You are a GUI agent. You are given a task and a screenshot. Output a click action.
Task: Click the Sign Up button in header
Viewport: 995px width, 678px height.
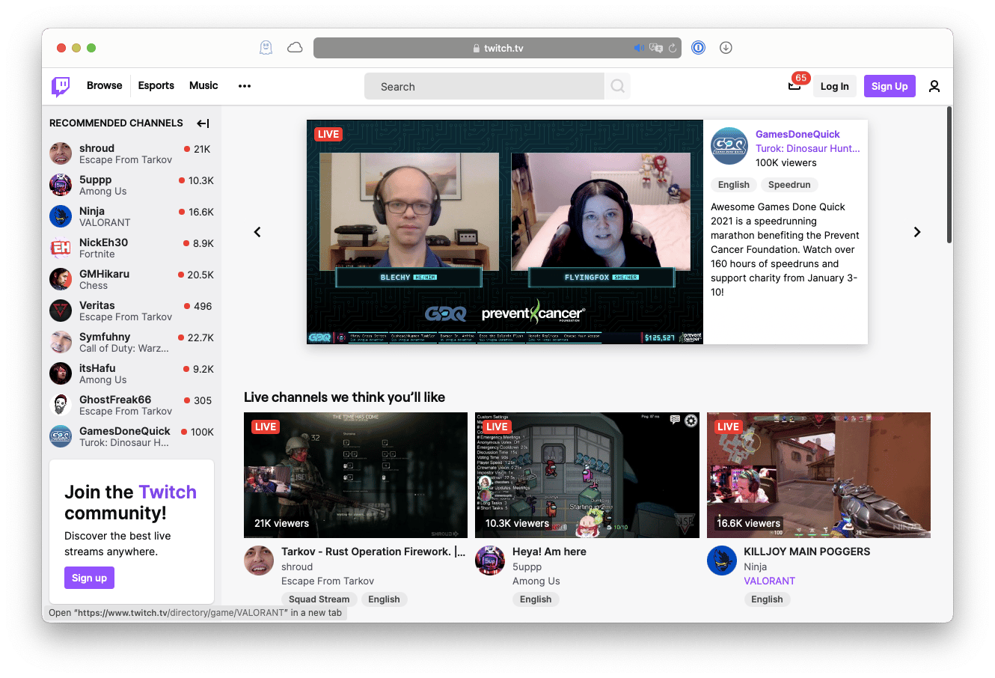[890, 86]
